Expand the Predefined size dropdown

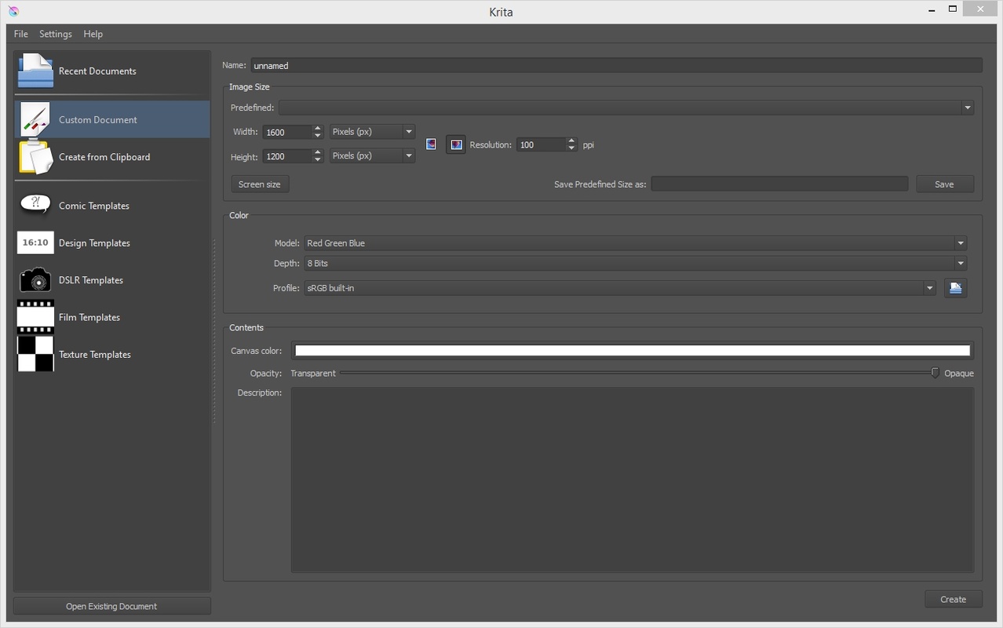(x=967, y=108)
